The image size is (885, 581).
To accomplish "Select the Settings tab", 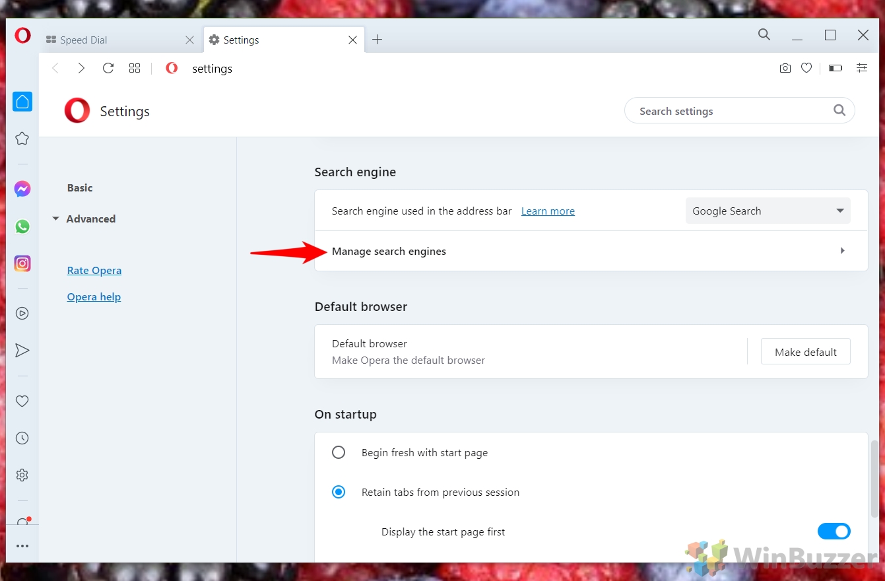I will tap(282, 40).
